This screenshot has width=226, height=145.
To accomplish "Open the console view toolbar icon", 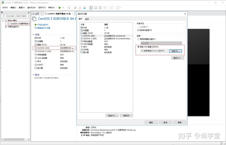I will 111,8.
